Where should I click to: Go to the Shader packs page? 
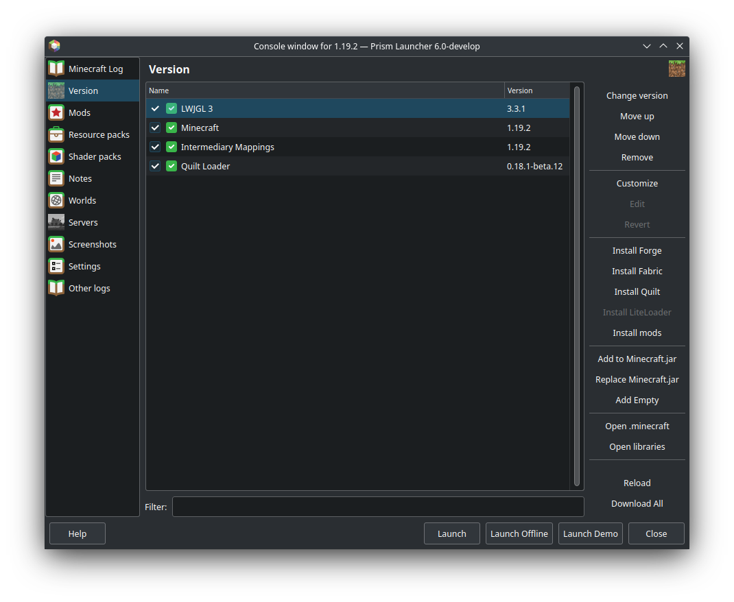tap(93, 157)
